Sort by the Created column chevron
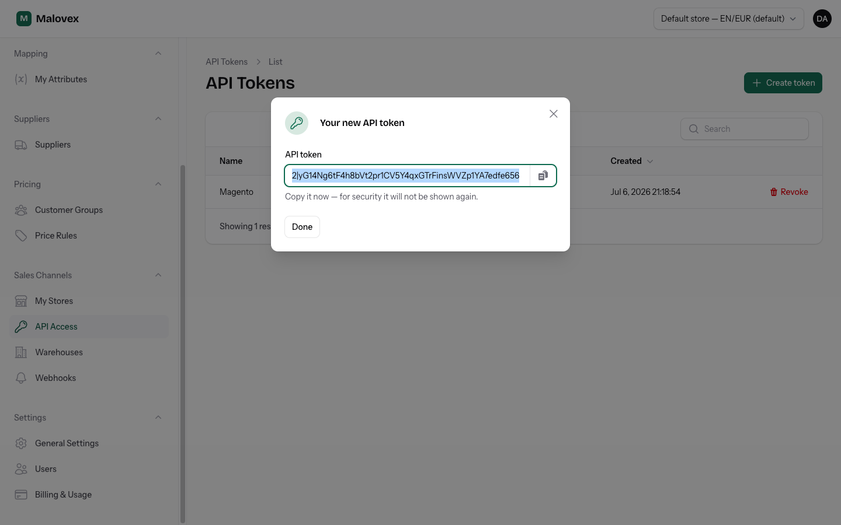 click(650, 162)
